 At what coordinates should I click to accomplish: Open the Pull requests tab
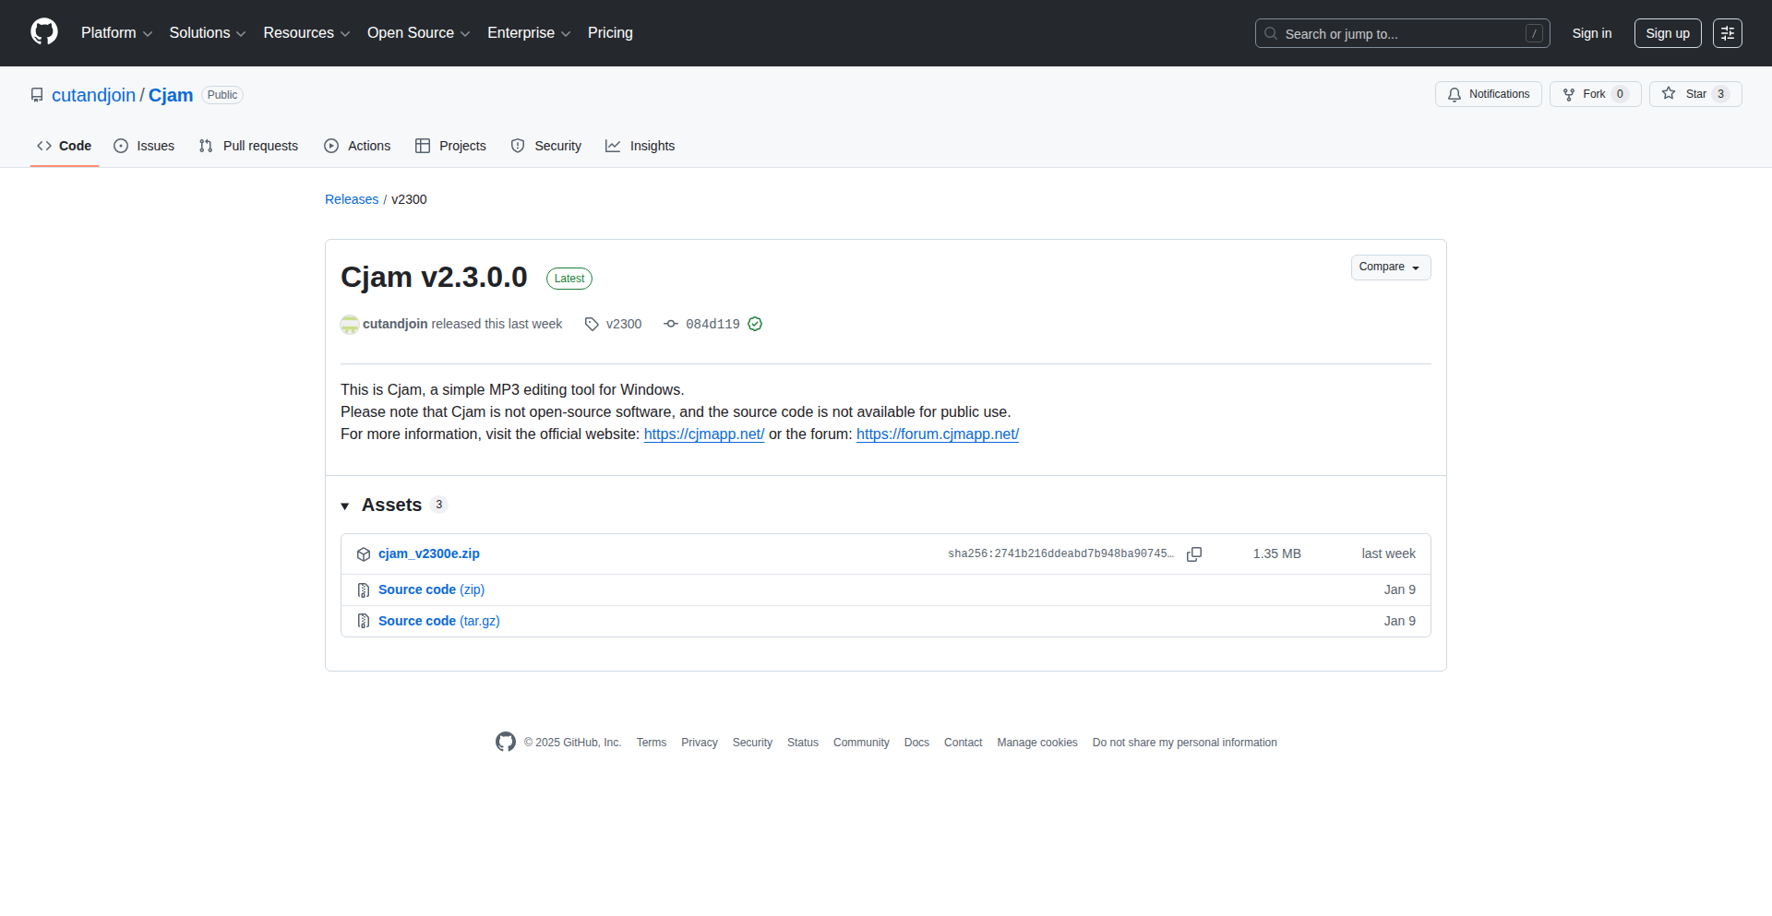[248, 146]
